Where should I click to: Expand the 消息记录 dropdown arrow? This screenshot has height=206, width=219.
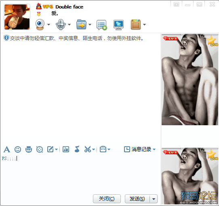(x=154, y=149)
